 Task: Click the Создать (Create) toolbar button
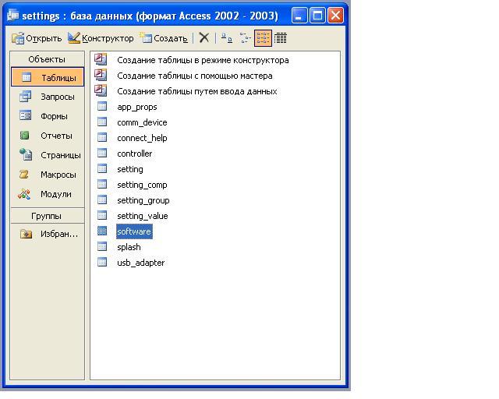164,37
